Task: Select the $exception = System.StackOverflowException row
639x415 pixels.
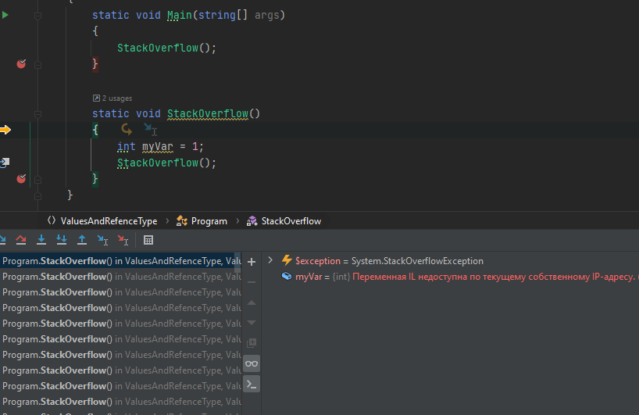Action: 450,261
